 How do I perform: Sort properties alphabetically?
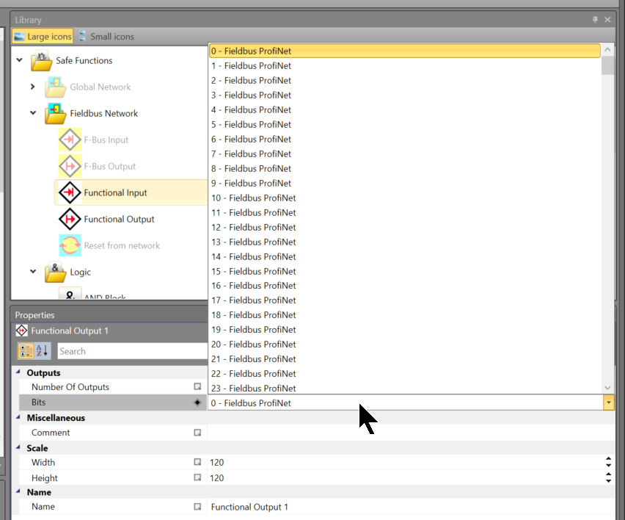pos(43,351)
